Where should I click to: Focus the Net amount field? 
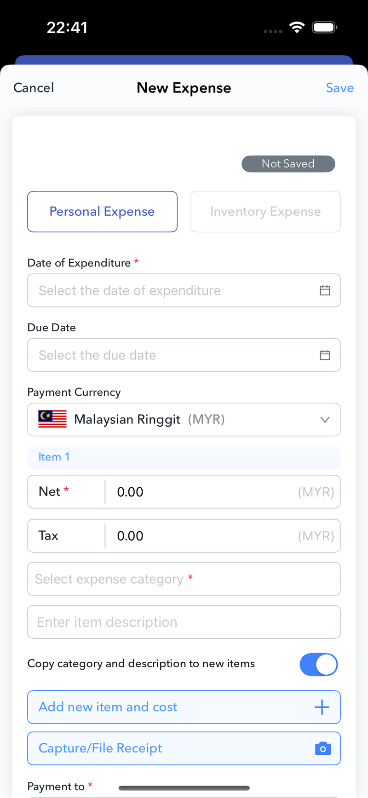tap(202, 492)
